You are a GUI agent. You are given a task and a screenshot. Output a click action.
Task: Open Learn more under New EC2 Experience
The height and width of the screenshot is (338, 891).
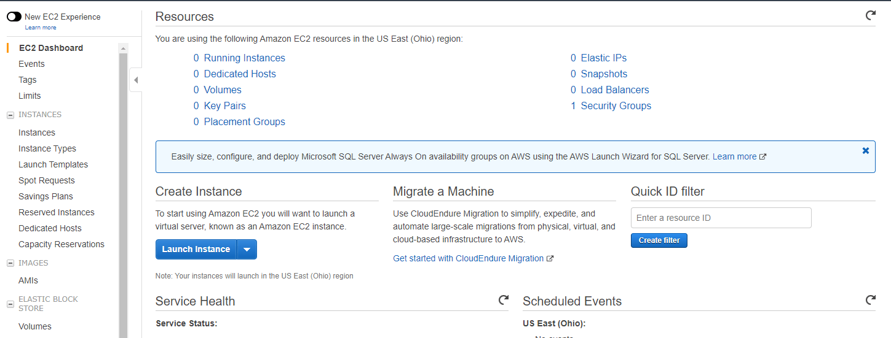[41, 28]
